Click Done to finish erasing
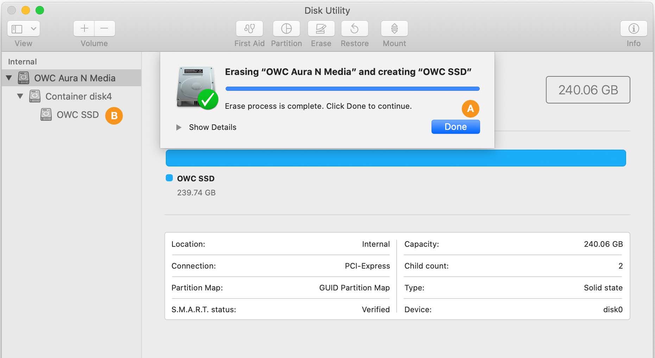Screen dimensions: 655x358 455,127
